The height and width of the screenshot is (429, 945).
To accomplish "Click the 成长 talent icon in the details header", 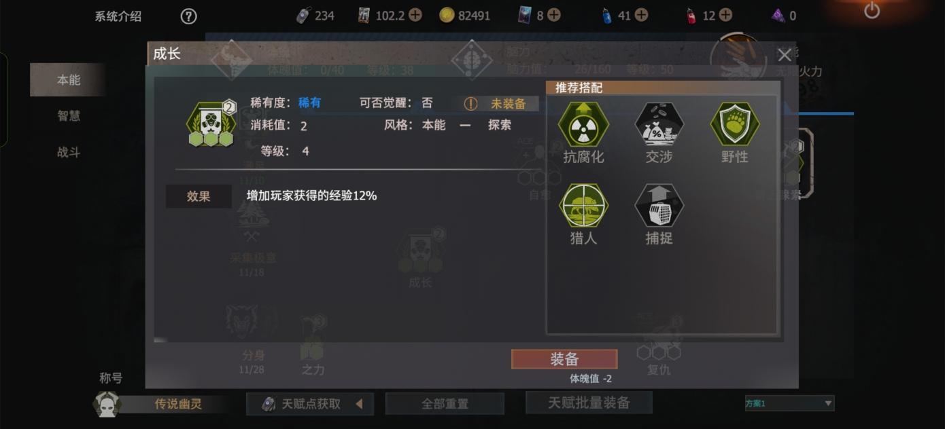I will pyautogui.click(x=211, y=124).
